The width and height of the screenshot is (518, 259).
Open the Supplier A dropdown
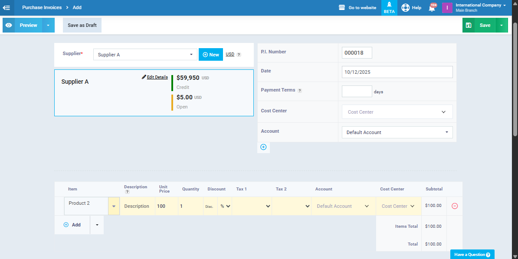coord(145,55)
